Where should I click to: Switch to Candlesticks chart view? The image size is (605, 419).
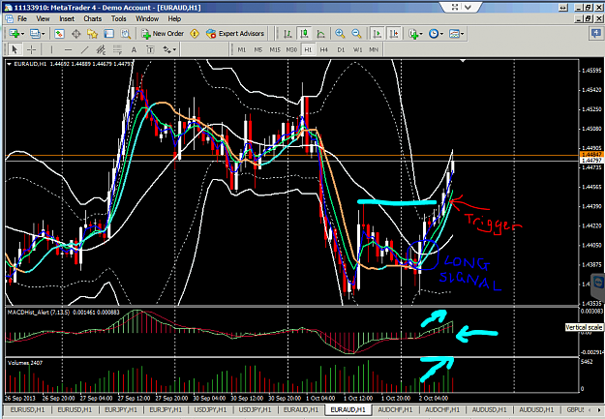(304, 34)
